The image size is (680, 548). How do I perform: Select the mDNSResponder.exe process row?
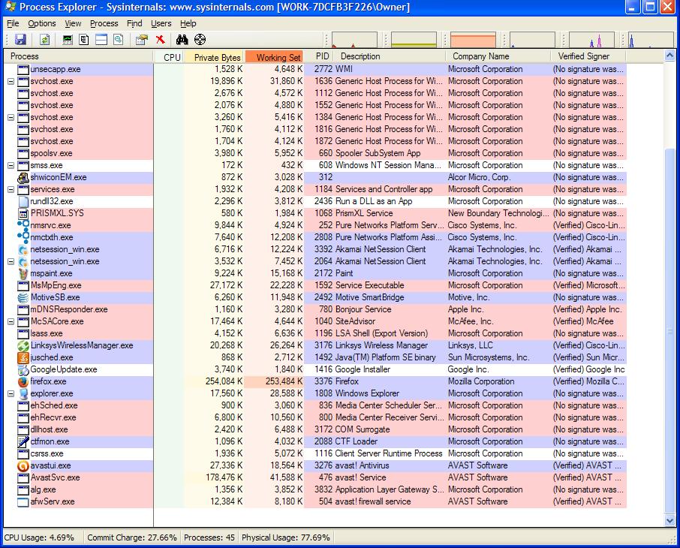click(315, 309)
